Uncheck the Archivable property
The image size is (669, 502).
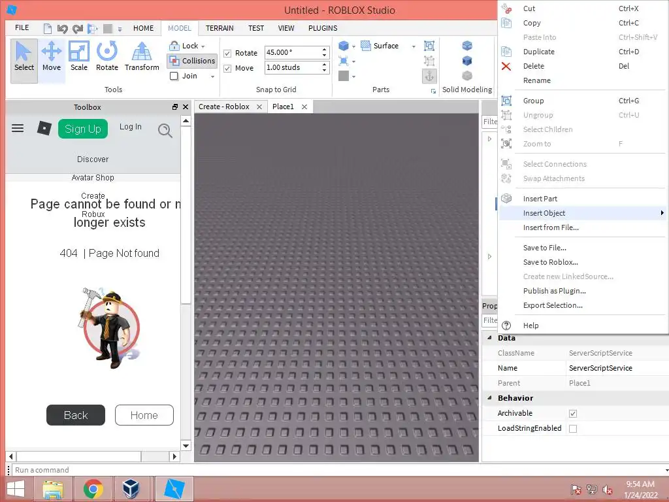573,413
